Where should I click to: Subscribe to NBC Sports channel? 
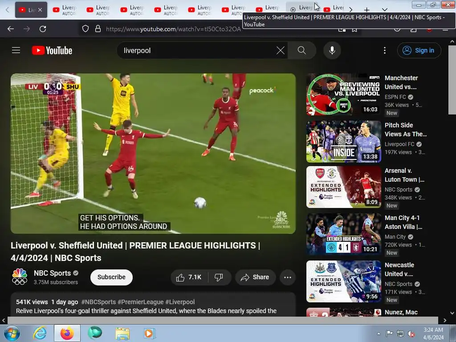click(111, 277)
